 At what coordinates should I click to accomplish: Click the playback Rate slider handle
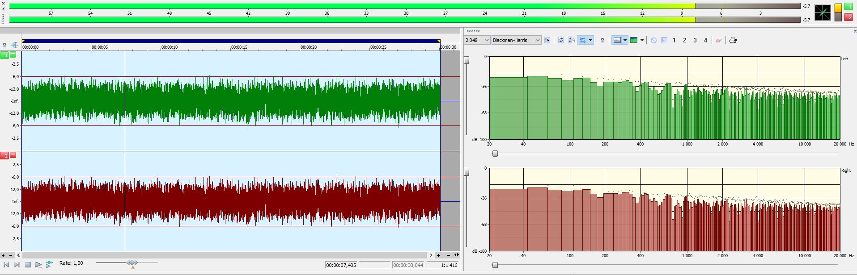point(132,263)
